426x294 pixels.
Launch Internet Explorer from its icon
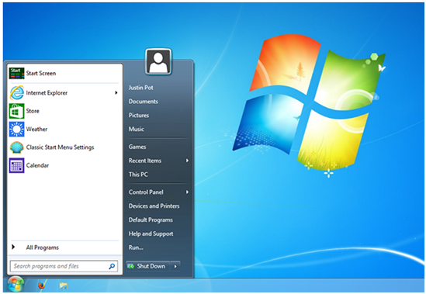(16, 92)
